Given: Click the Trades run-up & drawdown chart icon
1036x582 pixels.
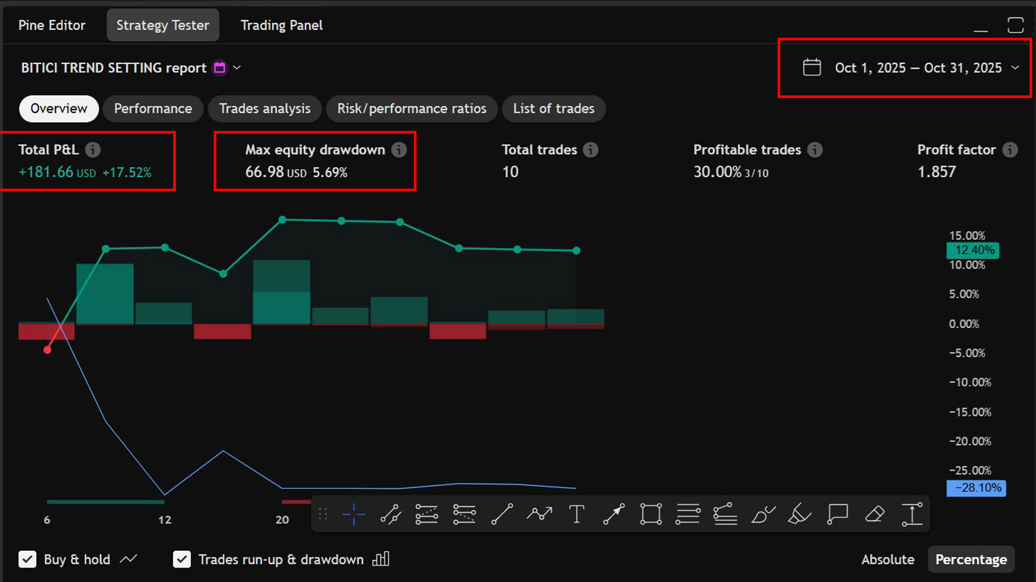Looking at the screenshot, I should pyautogui.click(x=380, y=559).
